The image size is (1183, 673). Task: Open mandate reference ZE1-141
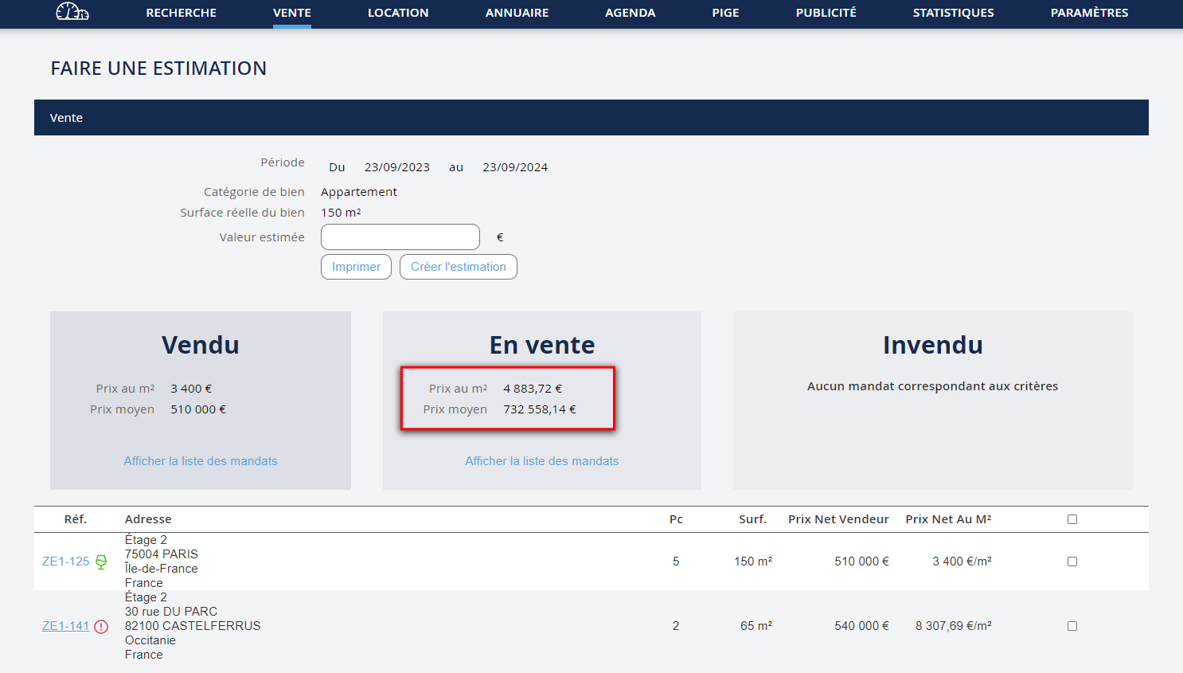tap(65, 626)
